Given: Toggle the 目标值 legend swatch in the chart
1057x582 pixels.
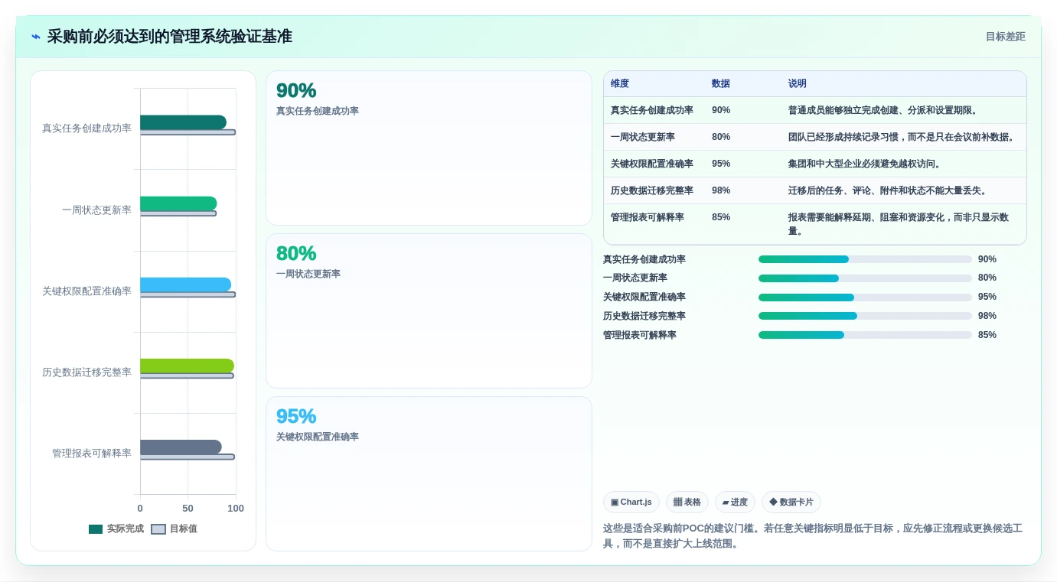Looking at the screenshot, I should [158, 529].
